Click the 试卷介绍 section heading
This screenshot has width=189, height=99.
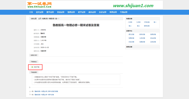34,55
